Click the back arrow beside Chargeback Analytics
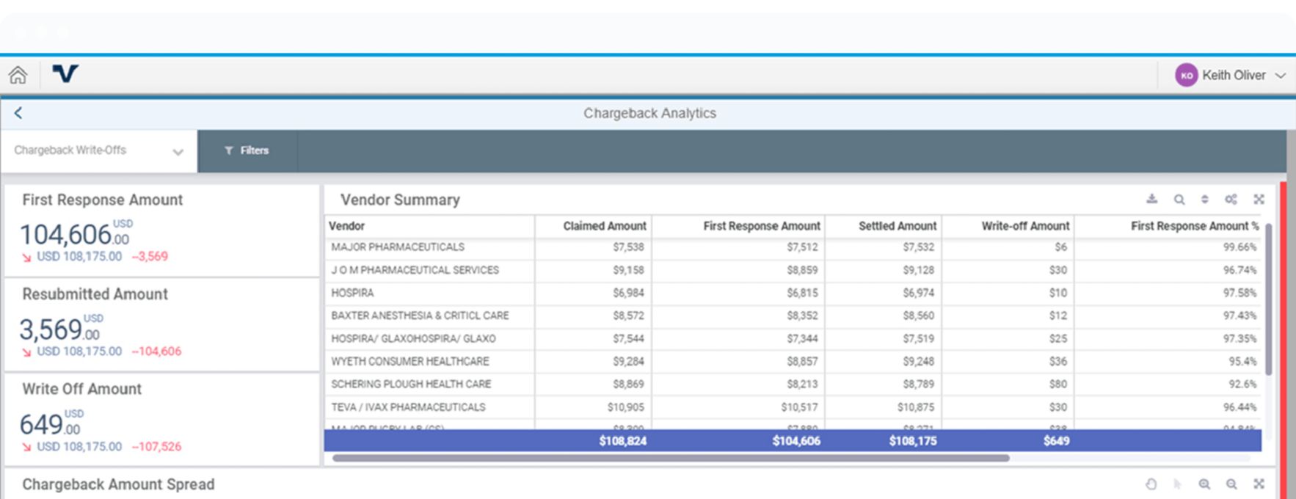Viewport: 1296px width, 499px height. [x=18, y=113]
